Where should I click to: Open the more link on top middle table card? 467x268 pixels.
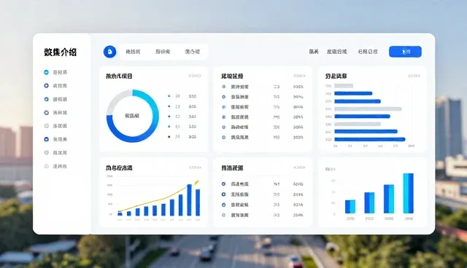point(299,76)
